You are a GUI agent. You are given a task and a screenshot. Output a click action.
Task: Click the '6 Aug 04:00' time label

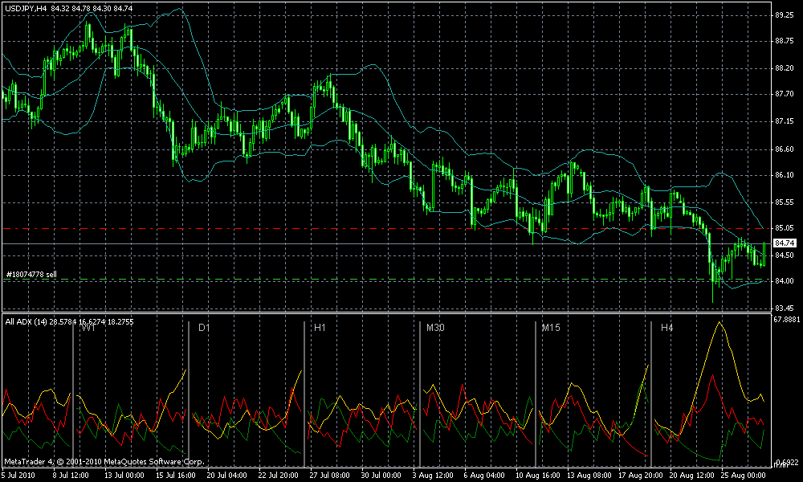pos(484,475)
